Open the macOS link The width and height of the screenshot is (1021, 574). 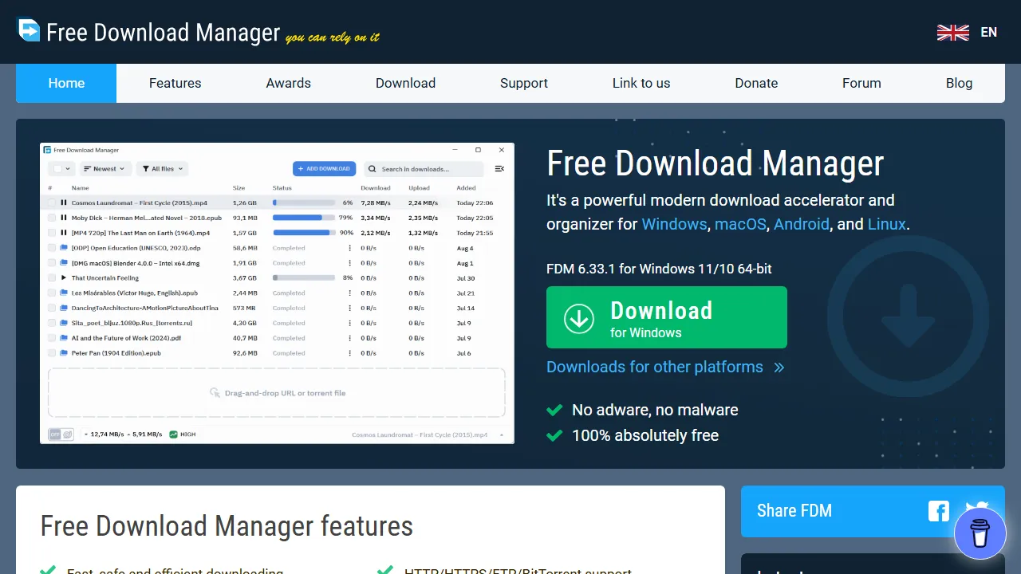[740, 224]
